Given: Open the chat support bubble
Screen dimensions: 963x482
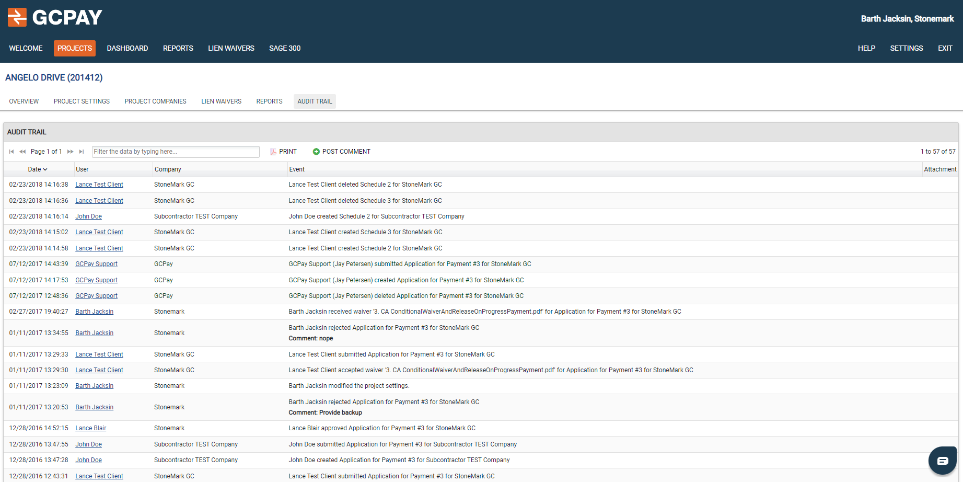Looking at the screenshot, I should pos(942,461).
